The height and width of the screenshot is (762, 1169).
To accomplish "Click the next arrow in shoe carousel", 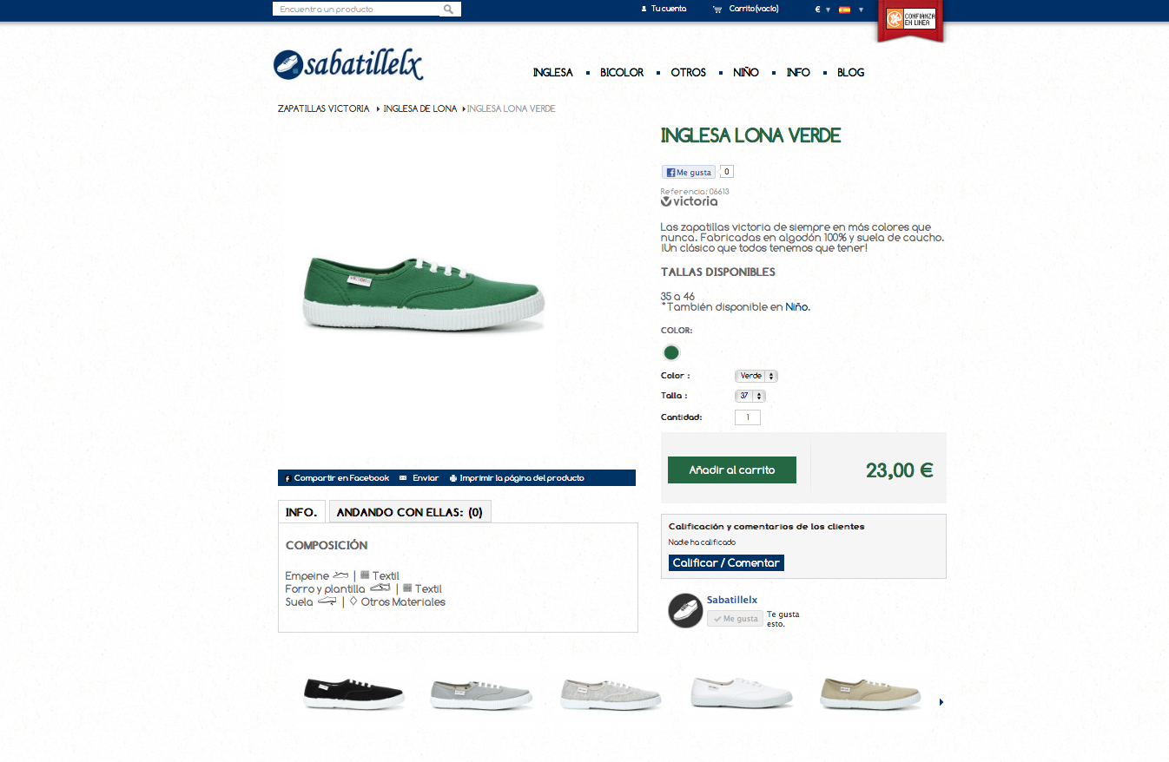I will tap(941, 701).
